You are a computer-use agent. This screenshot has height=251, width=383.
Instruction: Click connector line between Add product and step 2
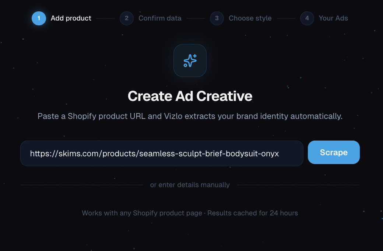[x=105, y=18]
